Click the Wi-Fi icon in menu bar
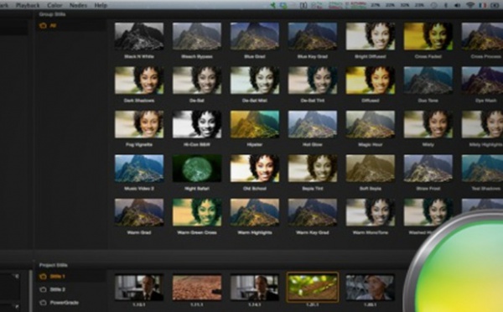 pos(470,5)
